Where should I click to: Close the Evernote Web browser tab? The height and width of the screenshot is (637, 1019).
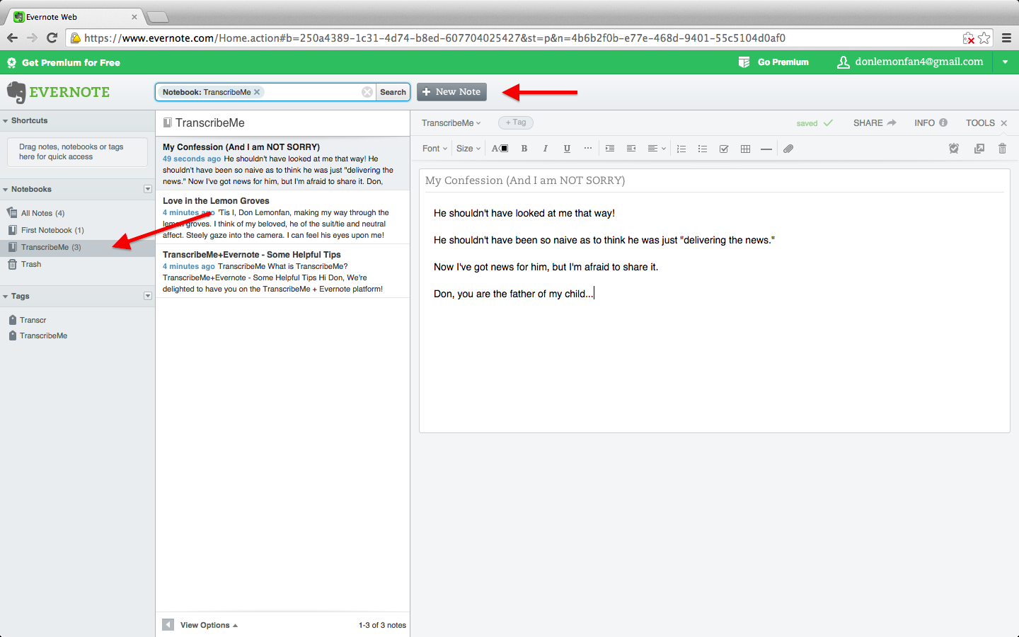coord(134,17)
